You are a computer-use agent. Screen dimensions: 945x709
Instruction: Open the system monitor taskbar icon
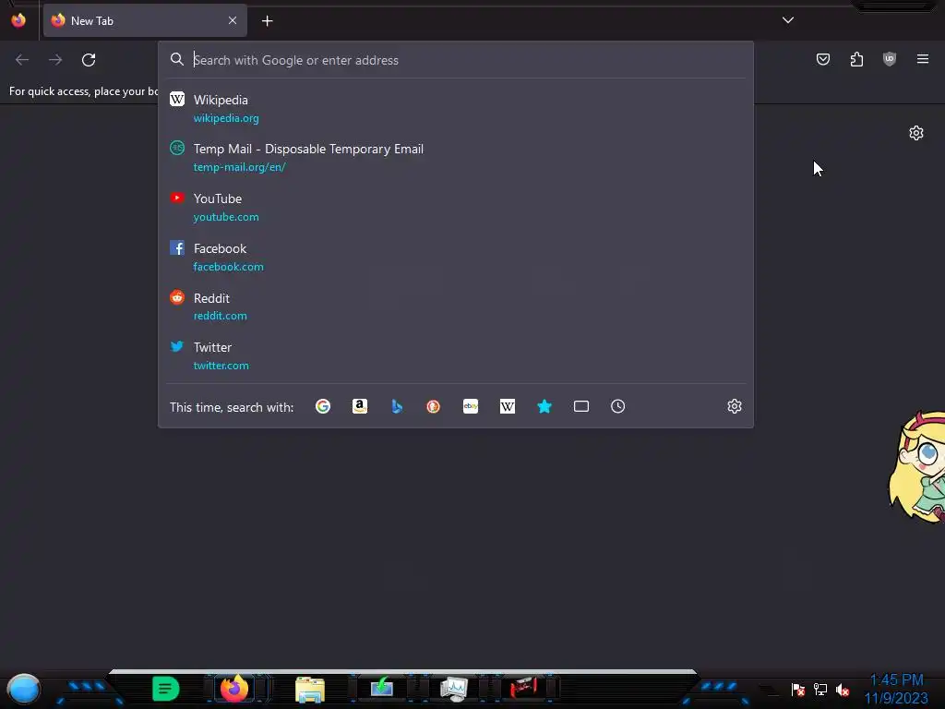click(454, 689)
